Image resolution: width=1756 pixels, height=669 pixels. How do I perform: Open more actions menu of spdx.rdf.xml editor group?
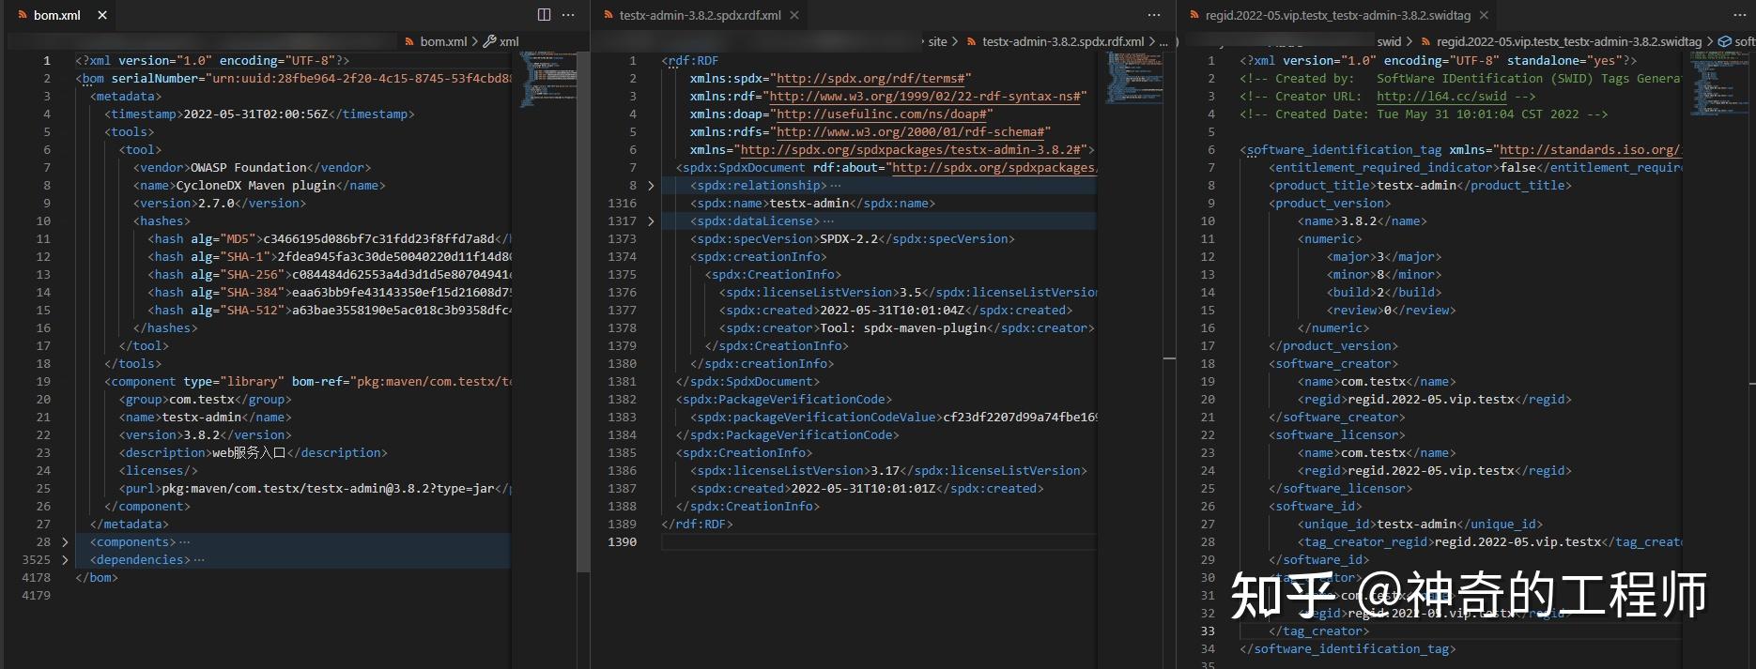pyautogui.click(x=1154, y=15)
